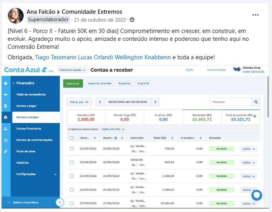Open the chat bubble widget
Screen dimensions: 272x212
[x=257, y=195]
